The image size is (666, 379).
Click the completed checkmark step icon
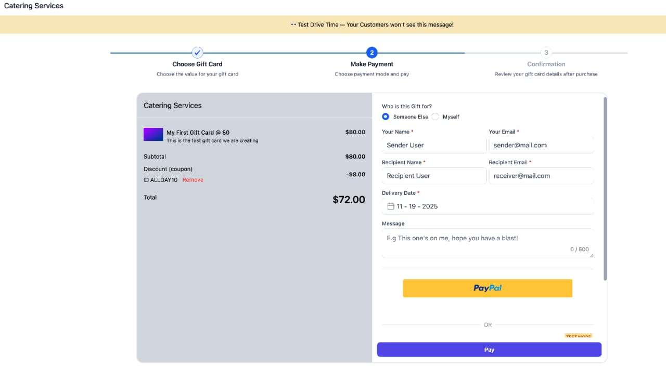197,53
